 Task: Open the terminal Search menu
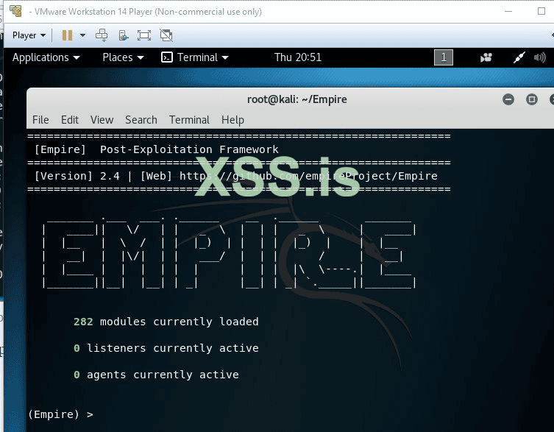[x=141, y=120]
